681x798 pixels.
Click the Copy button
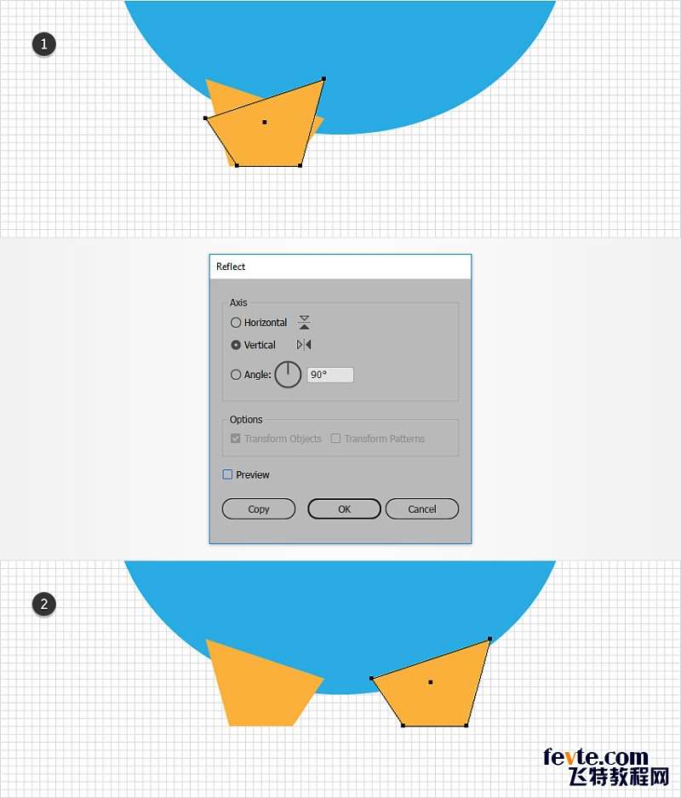(x=259, y=509)
